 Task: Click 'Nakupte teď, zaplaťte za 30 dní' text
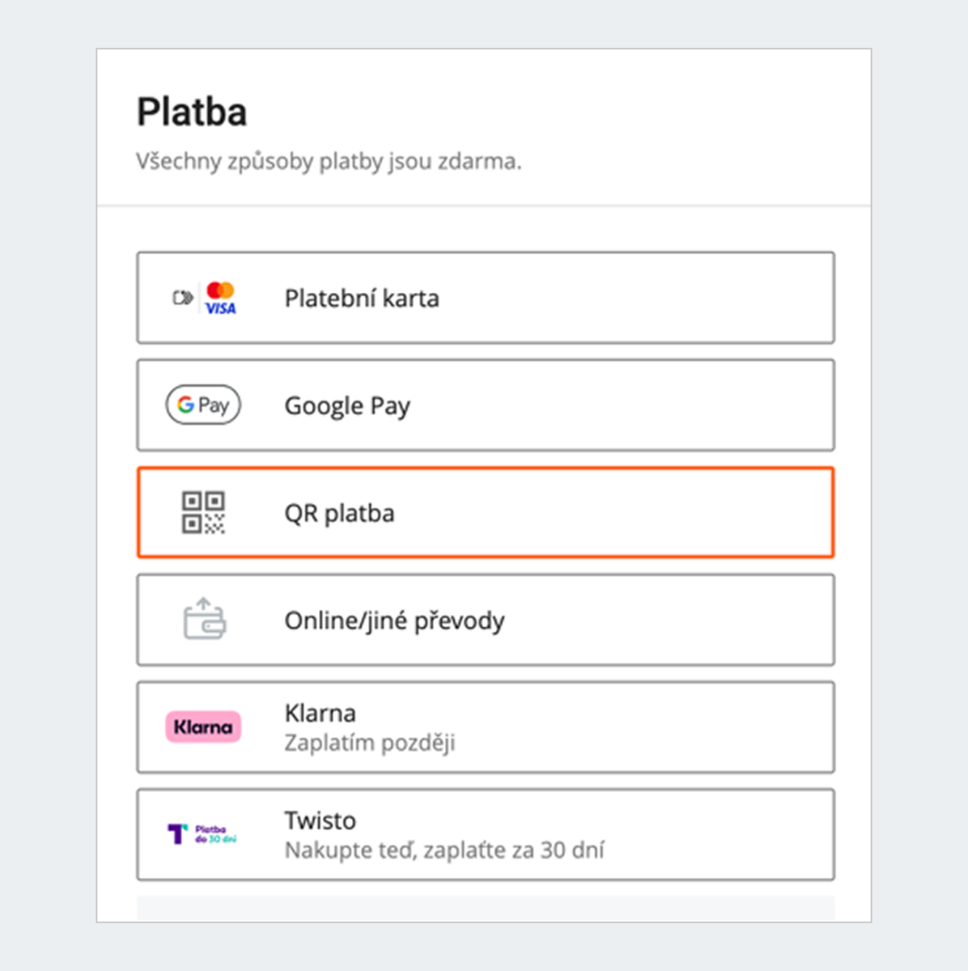pyautogui.click(x=446, y=850)
